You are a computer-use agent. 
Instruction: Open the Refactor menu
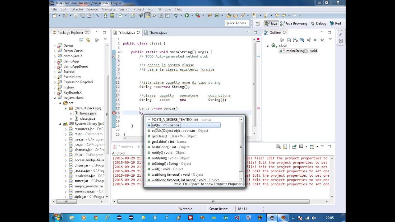click(77, 9)
